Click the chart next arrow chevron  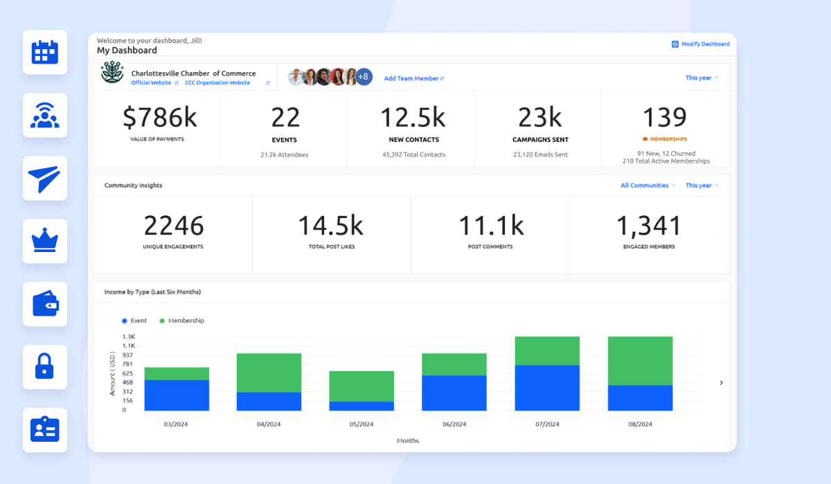[x=721, y=383]
